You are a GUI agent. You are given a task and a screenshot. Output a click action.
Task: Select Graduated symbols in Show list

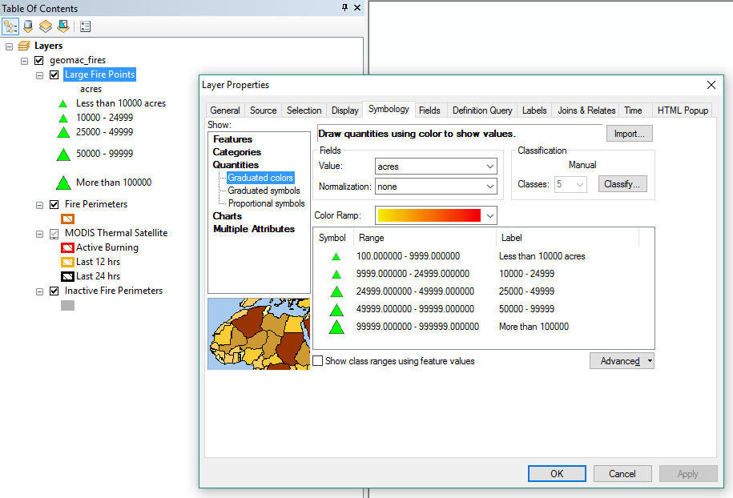(x=264, y=191)
